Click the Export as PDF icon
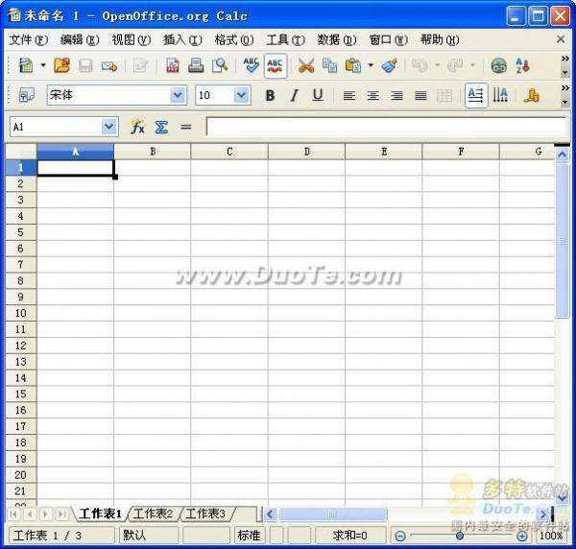Image resolution: width=576 pixels, height=549 pixels. tap(173, 65)
